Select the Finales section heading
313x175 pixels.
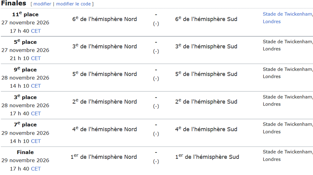point(13,3)
